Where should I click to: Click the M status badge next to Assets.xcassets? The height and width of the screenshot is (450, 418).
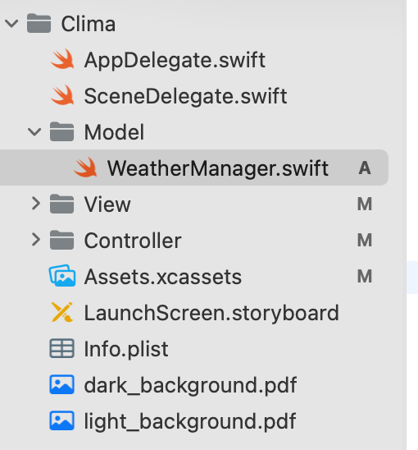pos(365,277)
